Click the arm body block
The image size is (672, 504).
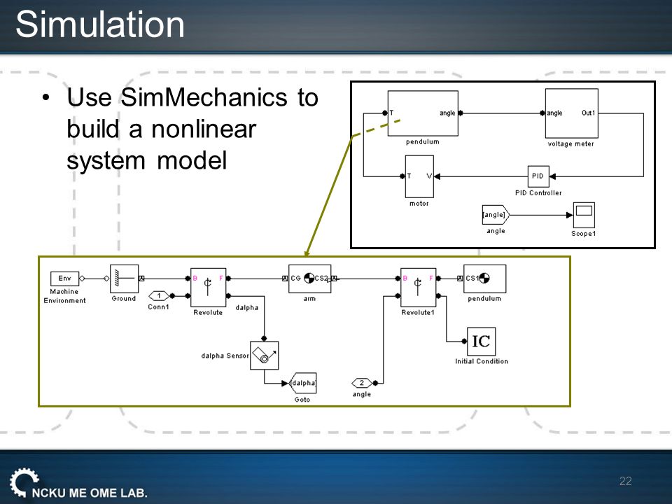click(310, 279)
